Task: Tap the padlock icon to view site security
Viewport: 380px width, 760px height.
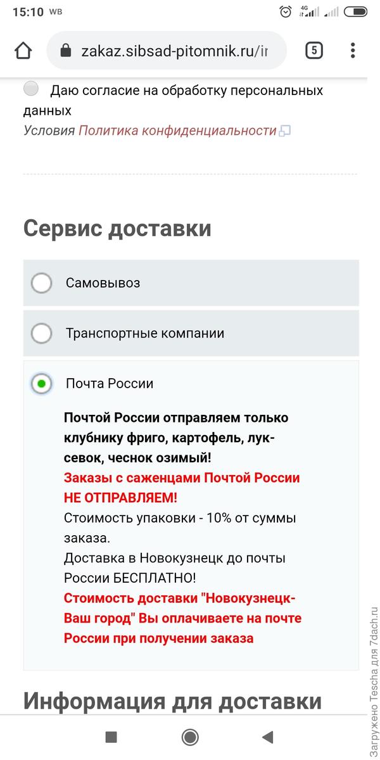Action: coord(66,50)
